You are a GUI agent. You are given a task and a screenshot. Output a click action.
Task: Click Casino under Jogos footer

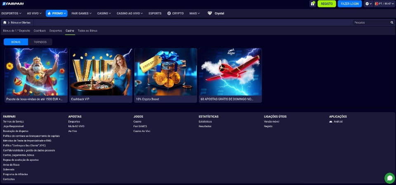point(137,122)
